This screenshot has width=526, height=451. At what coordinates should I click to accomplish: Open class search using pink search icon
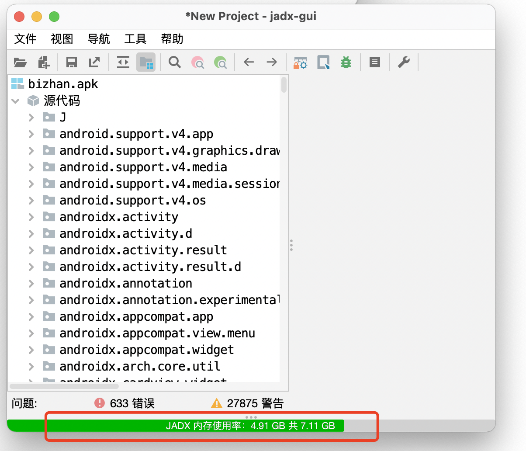197,62
